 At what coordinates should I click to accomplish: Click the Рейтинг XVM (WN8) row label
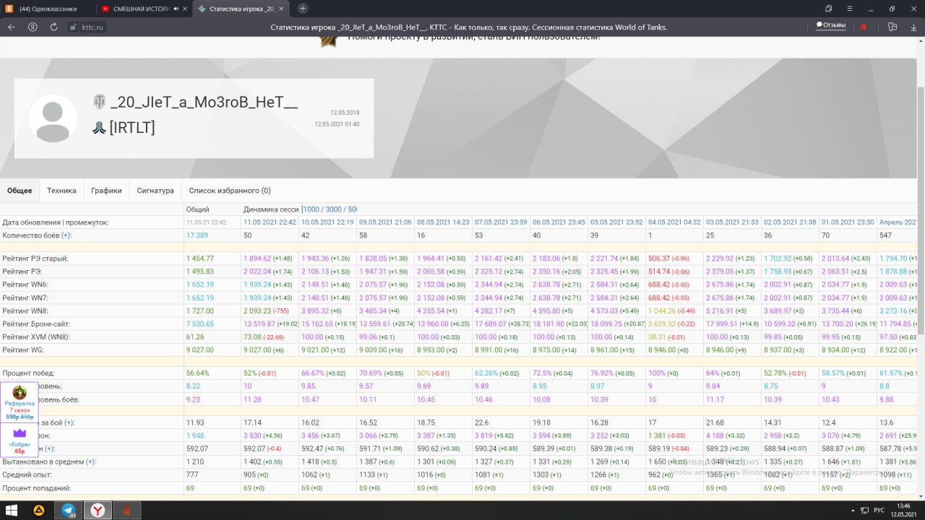click(x=36, y=337)
